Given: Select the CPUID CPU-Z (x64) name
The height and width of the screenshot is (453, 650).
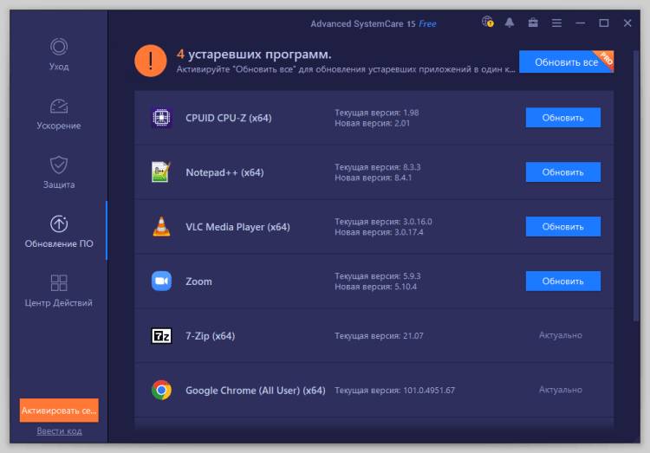Looking at the screenshot, I should point(229,118).
